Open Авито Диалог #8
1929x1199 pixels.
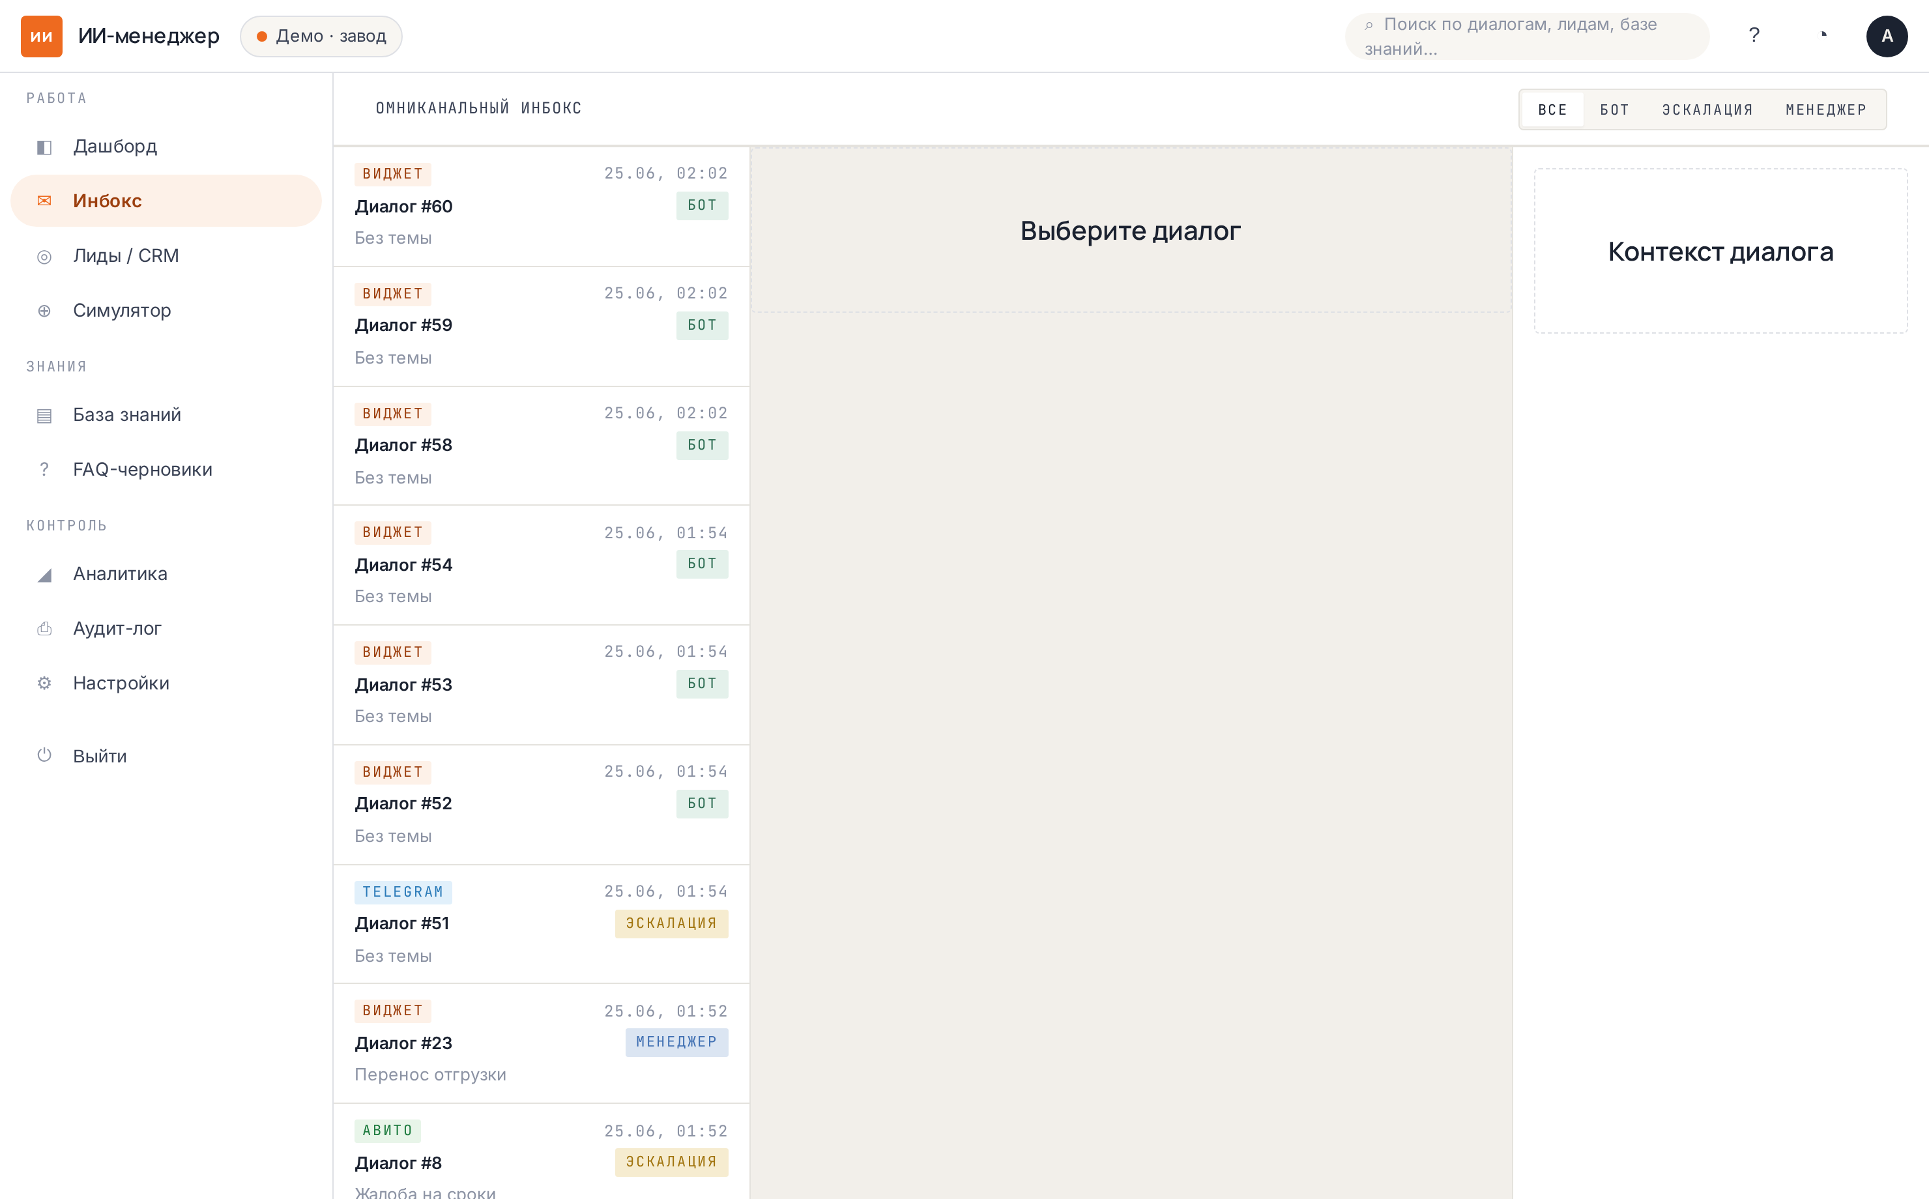(x=542, y=1151)
